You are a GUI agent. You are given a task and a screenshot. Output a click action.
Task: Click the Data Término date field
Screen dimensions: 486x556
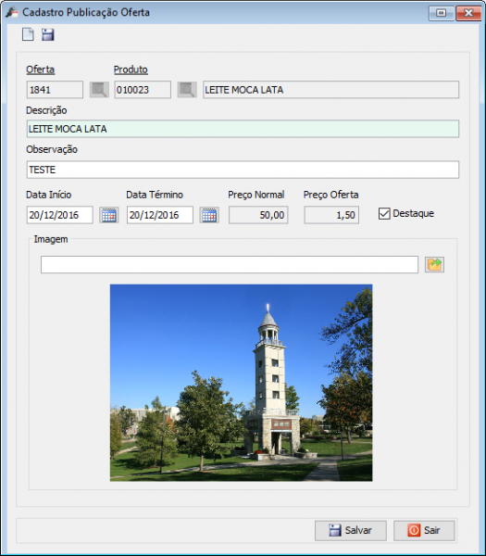click(160, 215)
